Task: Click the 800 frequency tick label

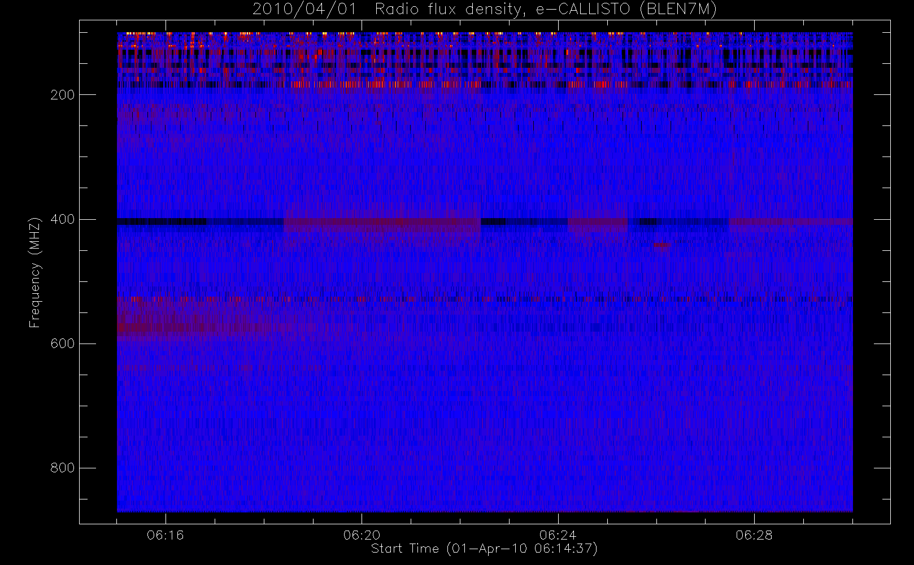Action: pos(63,468)
